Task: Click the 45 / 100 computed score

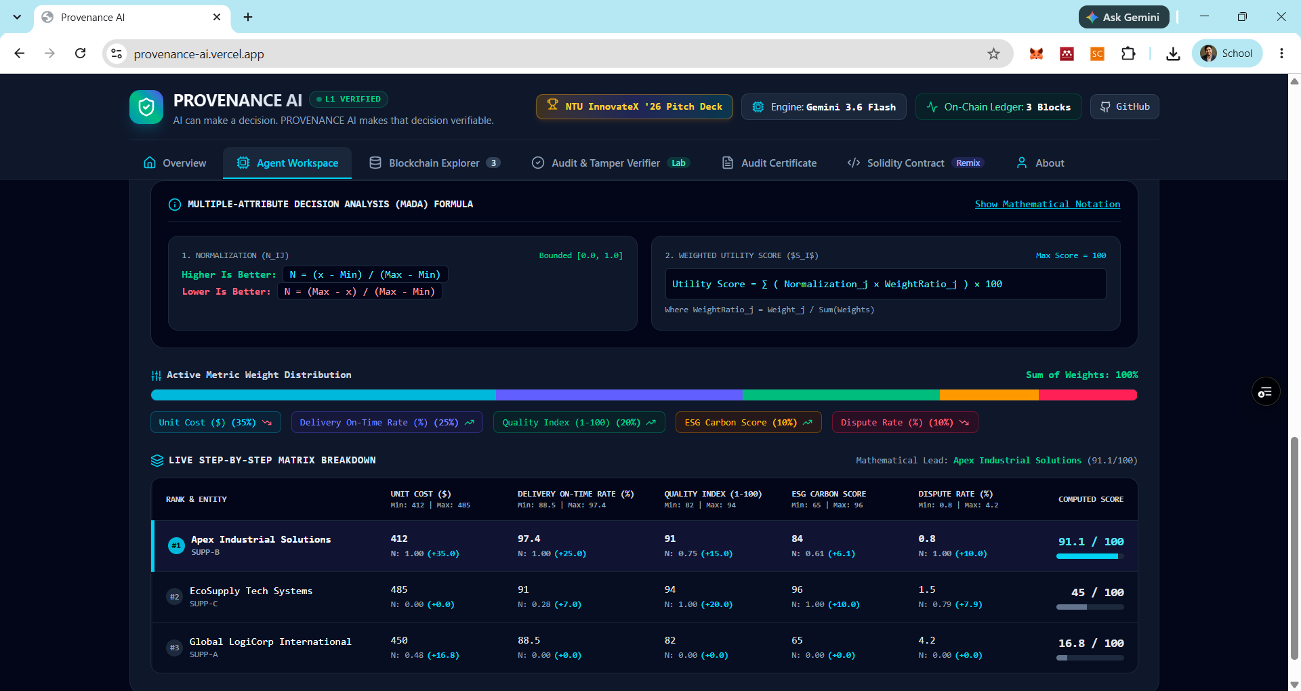Action: (1097, 593)
